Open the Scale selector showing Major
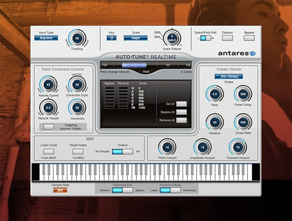This screenshot has height=221, width=292. pyautogui.click(x=135, y=38)
